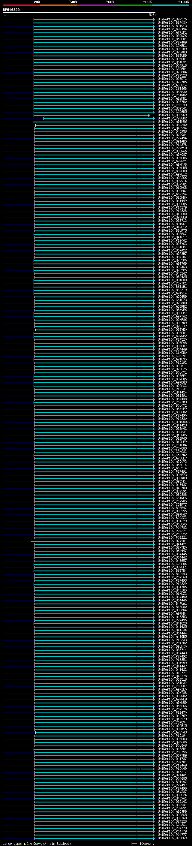Click hit label UniRef100_P12331
Image resolution: width=192 pixels, height=846 pixels.
click(x=172, y=389)
